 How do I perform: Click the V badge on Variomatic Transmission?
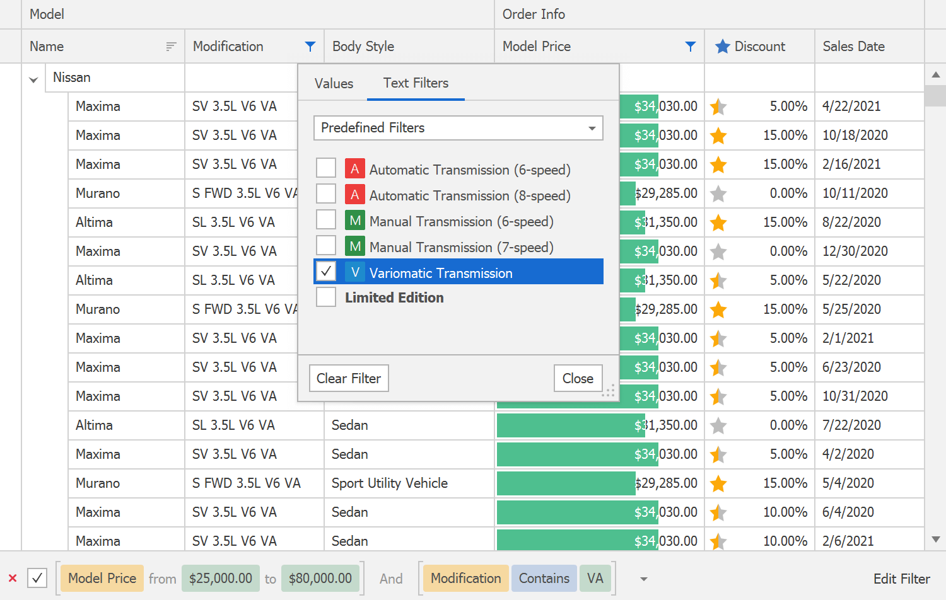(354, 272)
